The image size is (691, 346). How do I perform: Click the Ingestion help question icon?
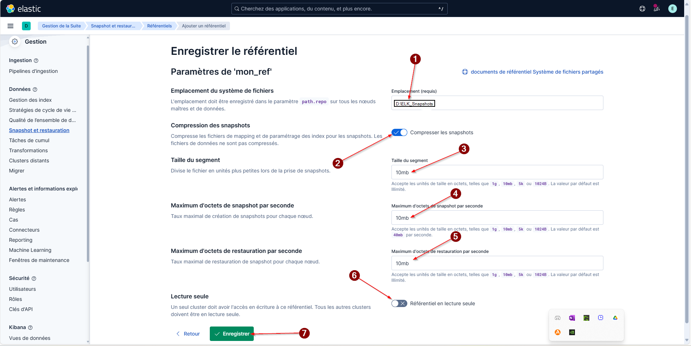(x=36, y=61)
